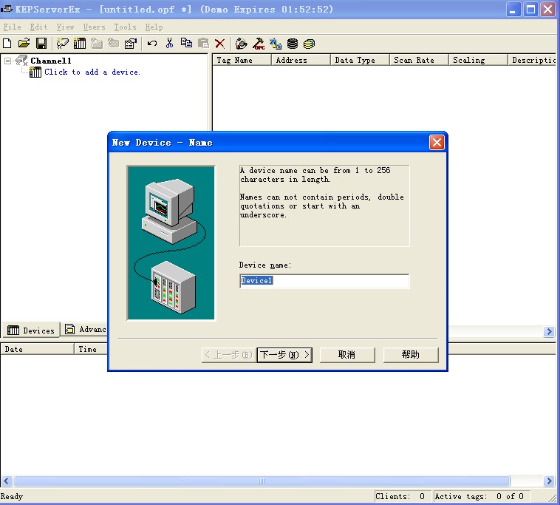The height and width of the screenshot is (505, 560).
Task: Click the Description column header
Action: [532, 60]
